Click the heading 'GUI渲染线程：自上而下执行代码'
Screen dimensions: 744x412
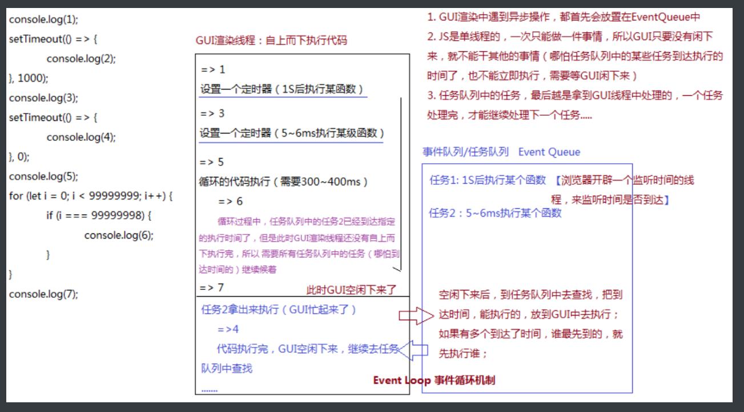click(x=271, y=41)
